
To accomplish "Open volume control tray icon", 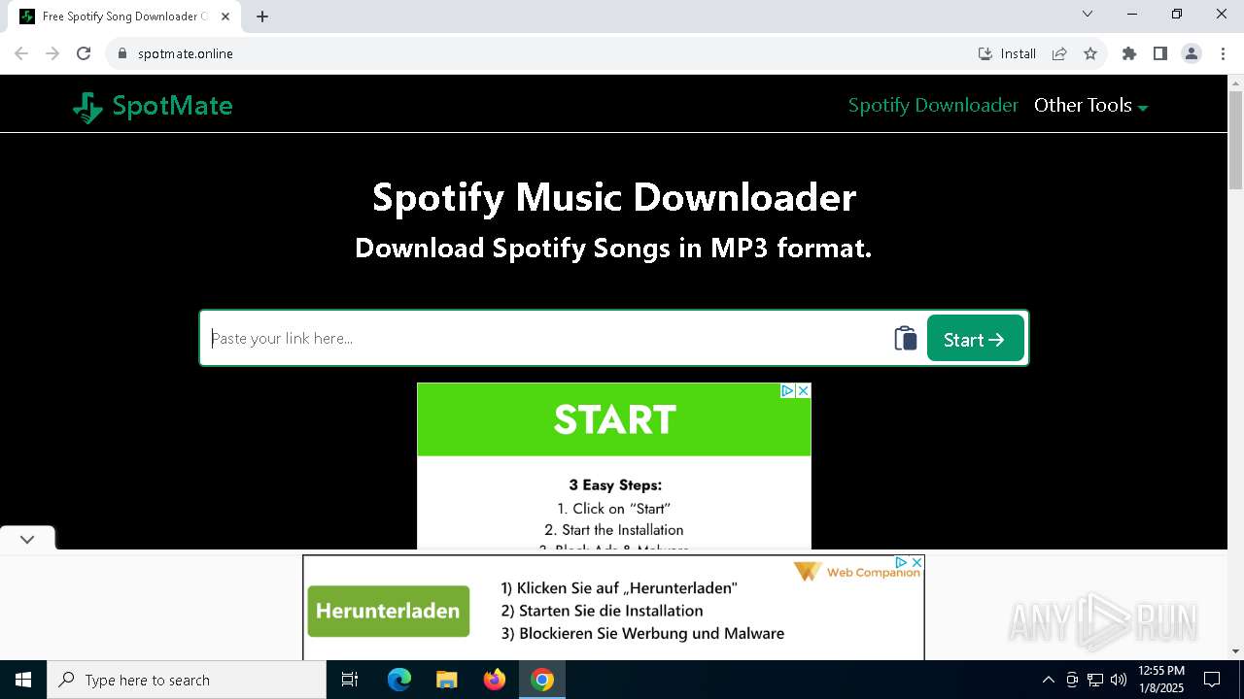I will click(x=1119, y=680).
